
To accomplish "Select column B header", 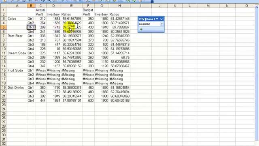I will tap(31, 6).
